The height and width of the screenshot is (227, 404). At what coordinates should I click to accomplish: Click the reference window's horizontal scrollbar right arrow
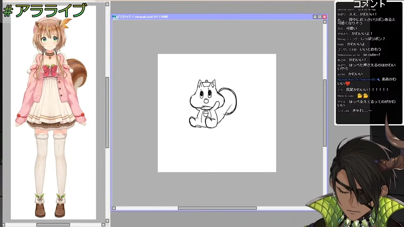click(x=103, y=225)
